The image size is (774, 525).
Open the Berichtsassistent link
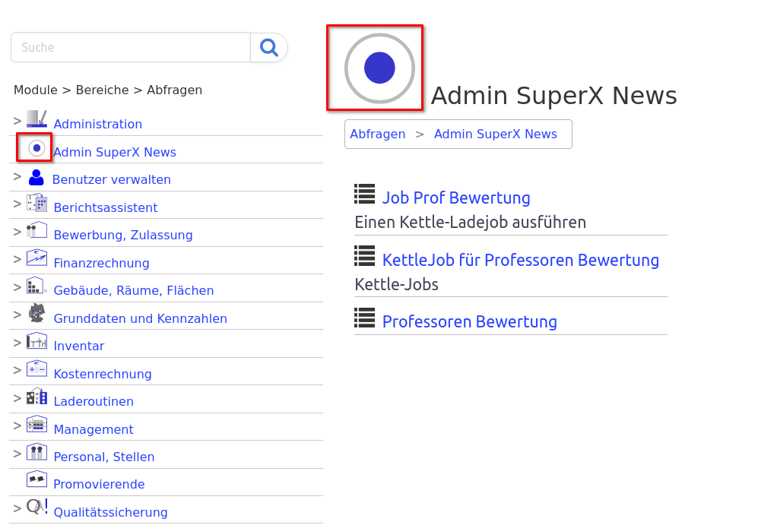[x=106, y=207]
